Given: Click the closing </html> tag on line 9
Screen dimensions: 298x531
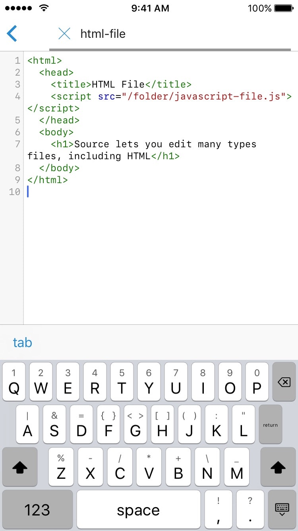Looking at the screenshot, I should (48, 180).
